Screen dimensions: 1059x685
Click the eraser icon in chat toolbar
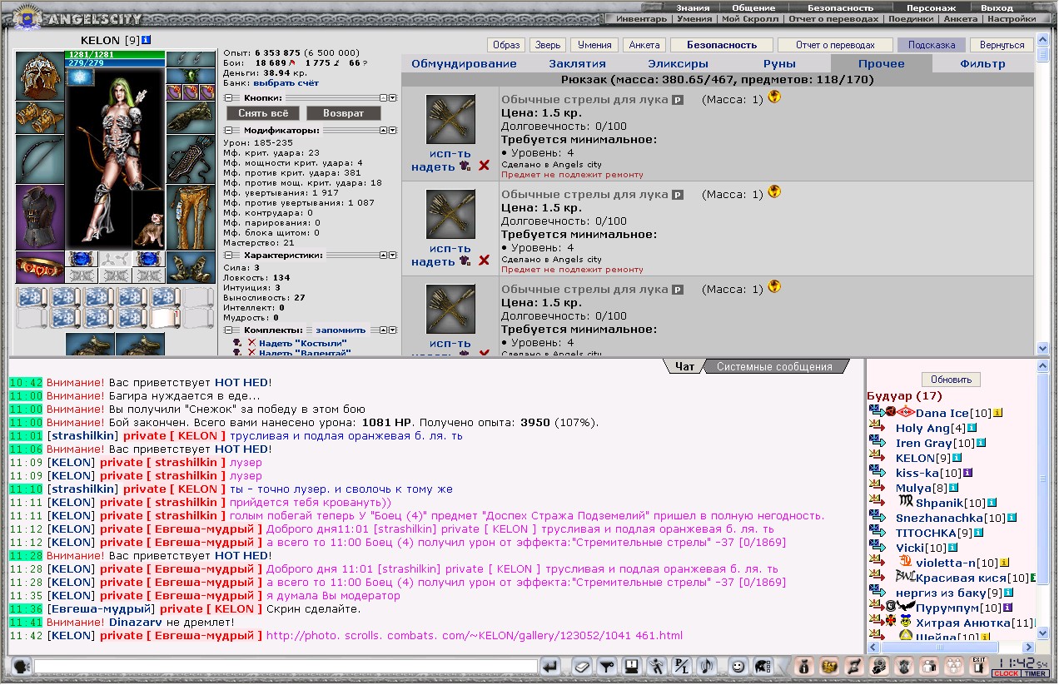pyautogui.click(x=582, y=666)
